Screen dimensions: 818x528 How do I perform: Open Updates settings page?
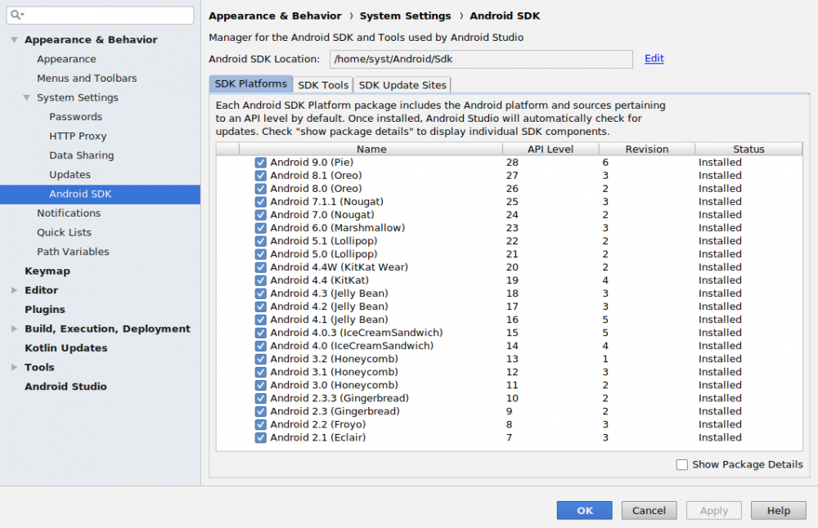coord(70,175)
